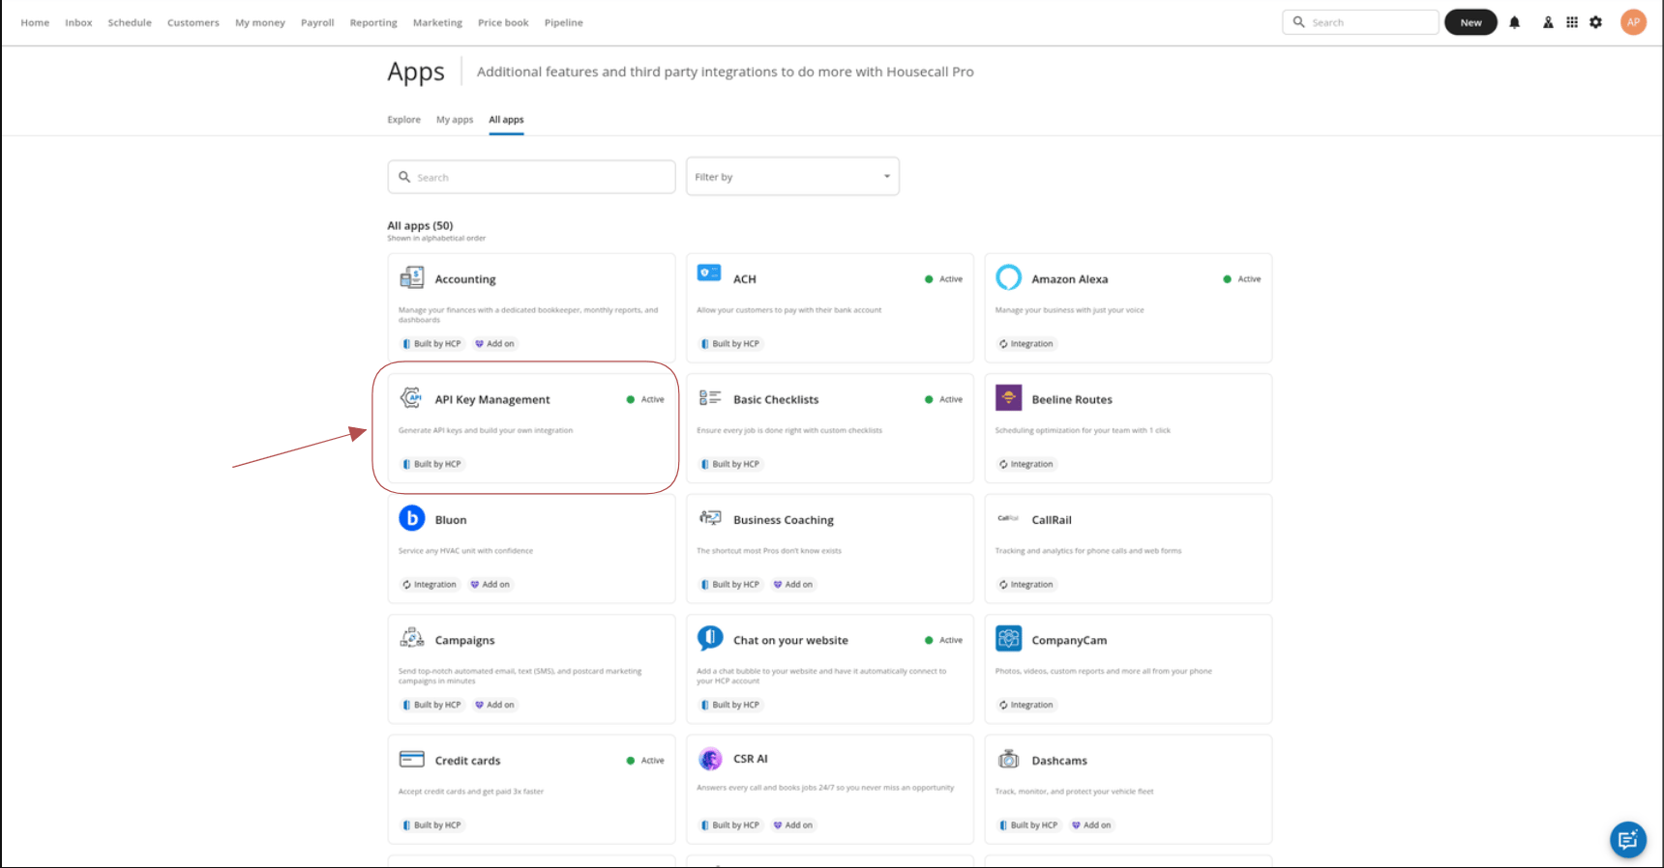Click the Accounting app icon

coord(412,278)
